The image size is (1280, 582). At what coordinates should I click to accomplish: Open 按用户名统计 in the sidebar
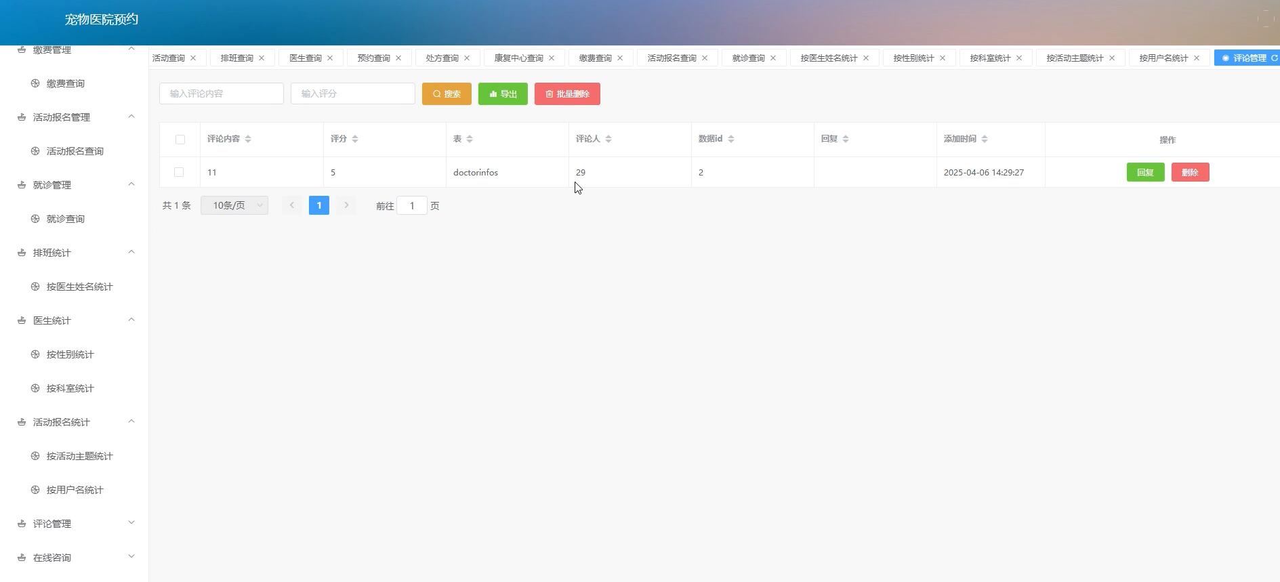coord(75,490)
